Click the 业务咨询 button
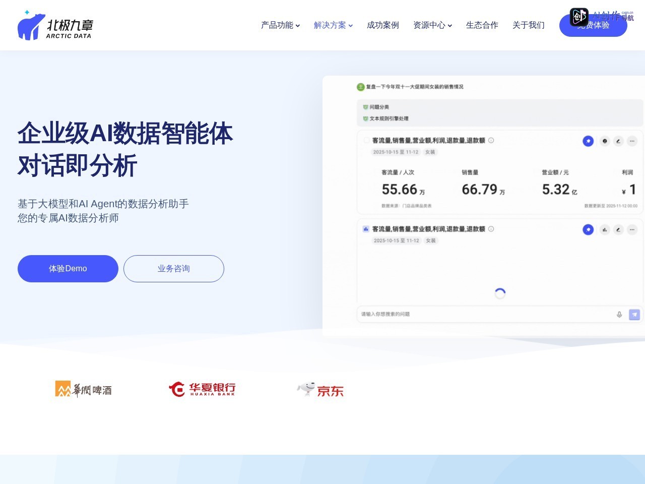This screenshot has height=484, width=645. click(174, 269)
